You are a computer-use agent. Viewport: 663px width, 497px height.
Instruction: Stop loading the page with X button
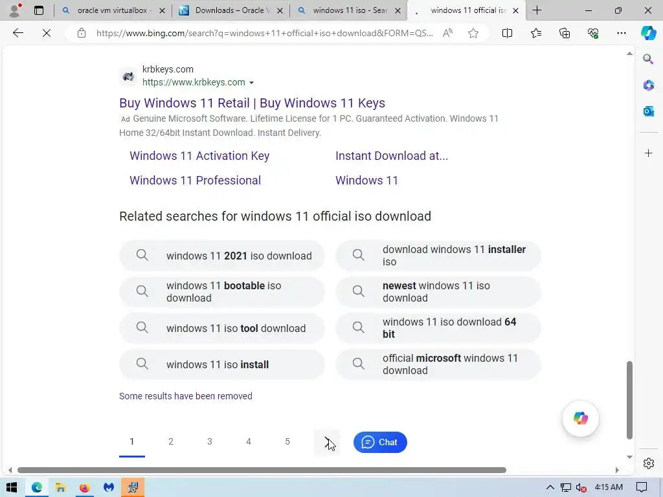tap(47, 33)
